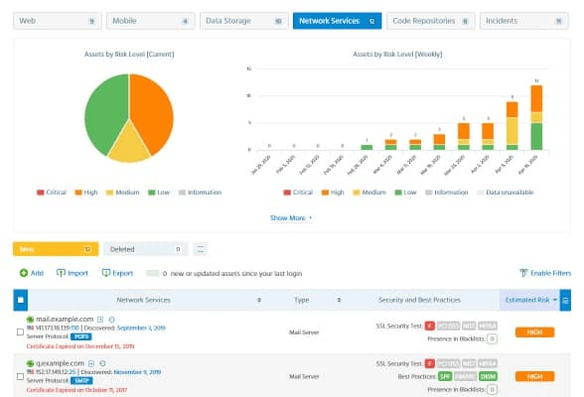
Task: Tick the select-all checkbox in table header
Action: (21, 300)
